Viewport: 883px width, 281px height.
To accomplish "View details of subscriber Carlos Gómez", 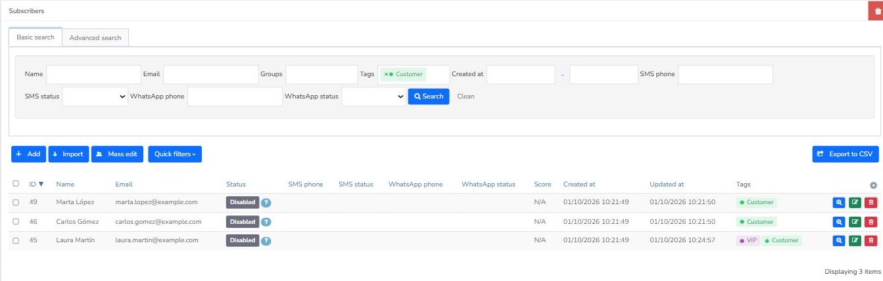I will click(838, 222).
